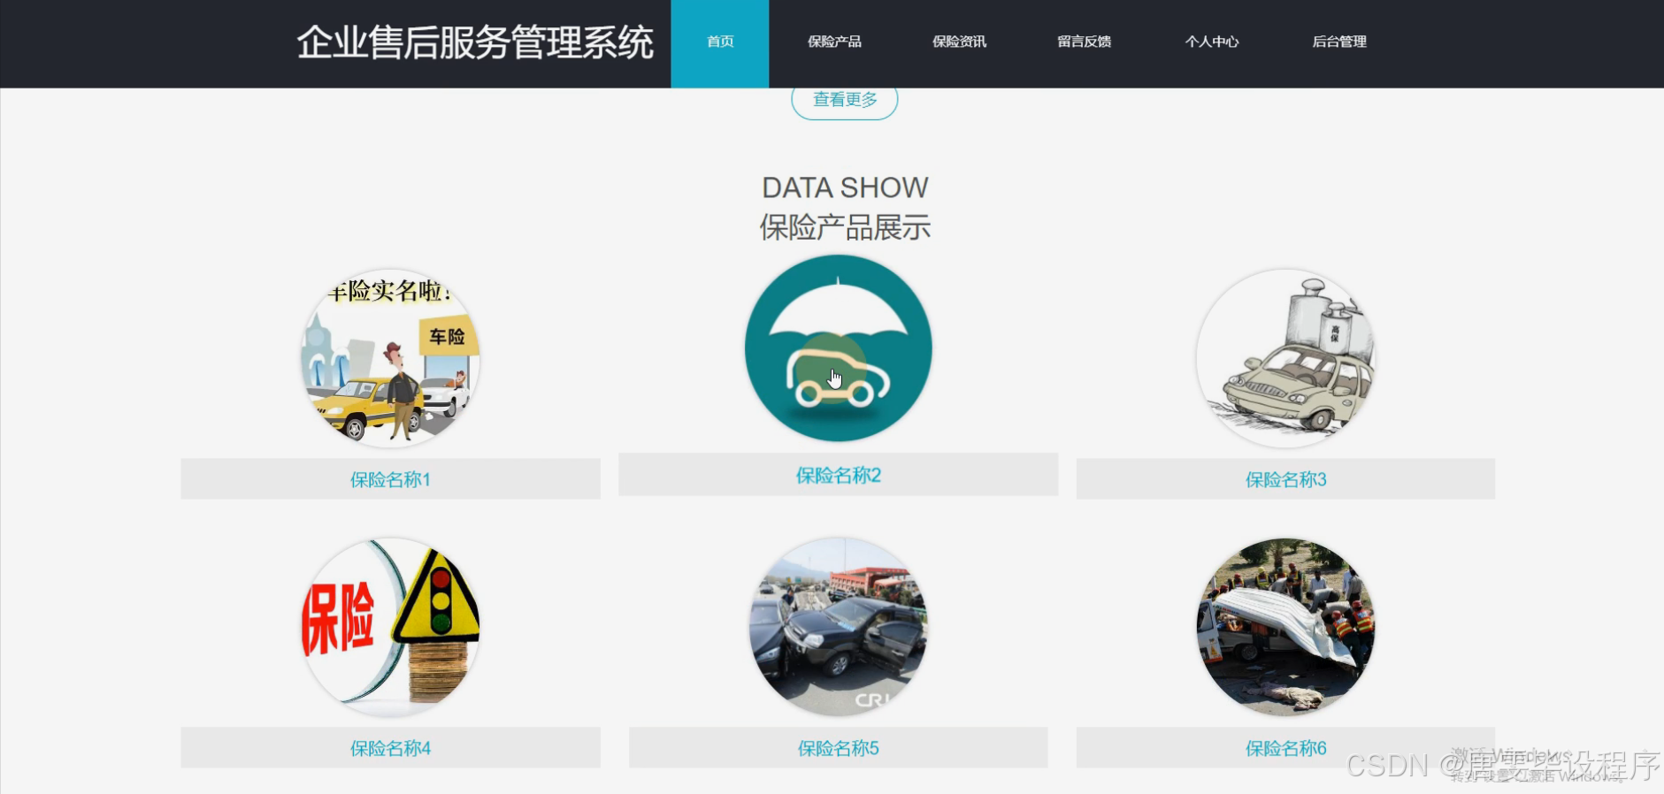Open the car crash photo for 保险名称5
The width and height of the screenshot is (1664, 794).
click(839, 627)
